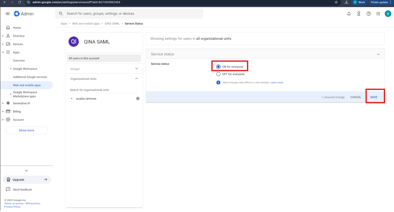Open Web and mobile apps item
Screen dimensions: 394x212
[27, 85]
